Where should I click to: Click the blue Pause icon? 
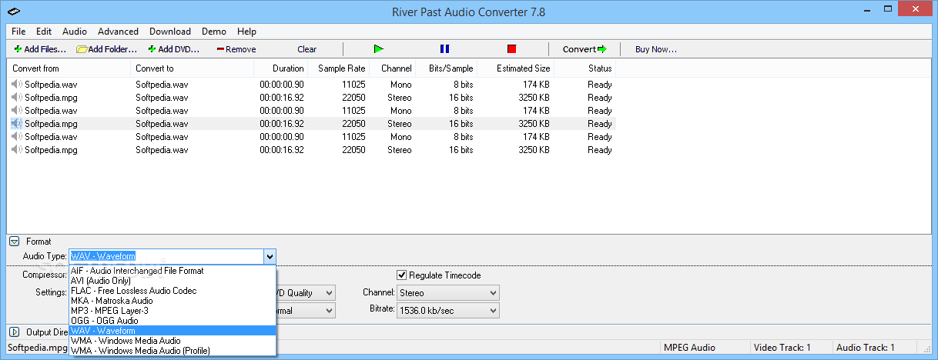click(x=444, y=49)
